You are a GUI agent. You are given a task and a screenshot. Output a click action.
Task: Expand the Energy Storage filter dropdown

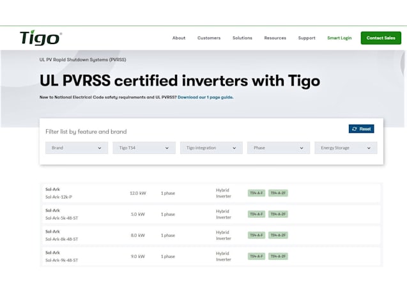[x=346, y=148]
